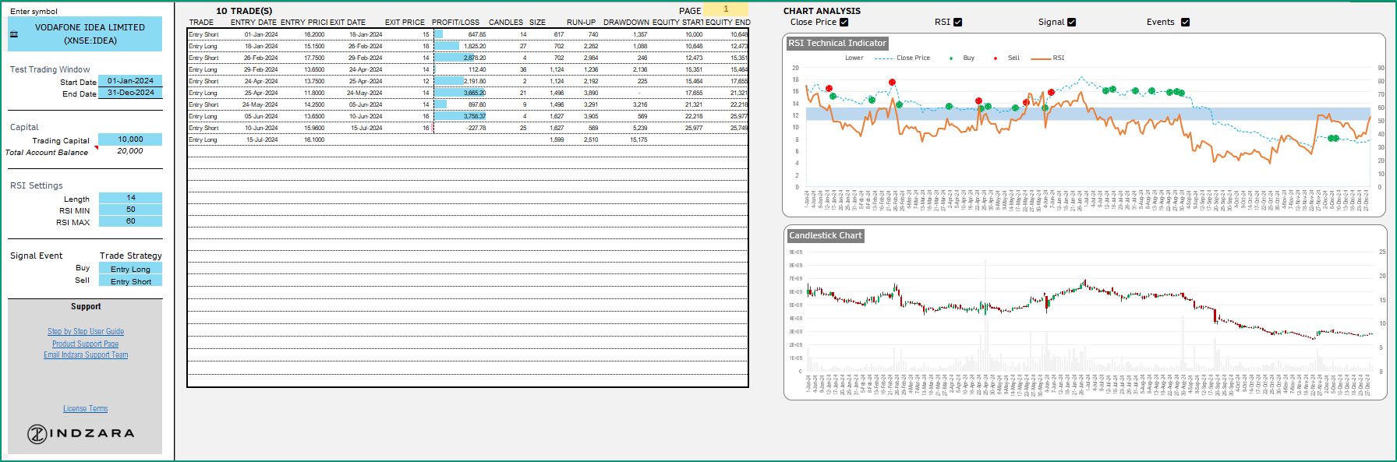Open the Step by Step User Guide link
Image resolution: width=1397 pixels, height=462 pixels.
tap(86, 332)
